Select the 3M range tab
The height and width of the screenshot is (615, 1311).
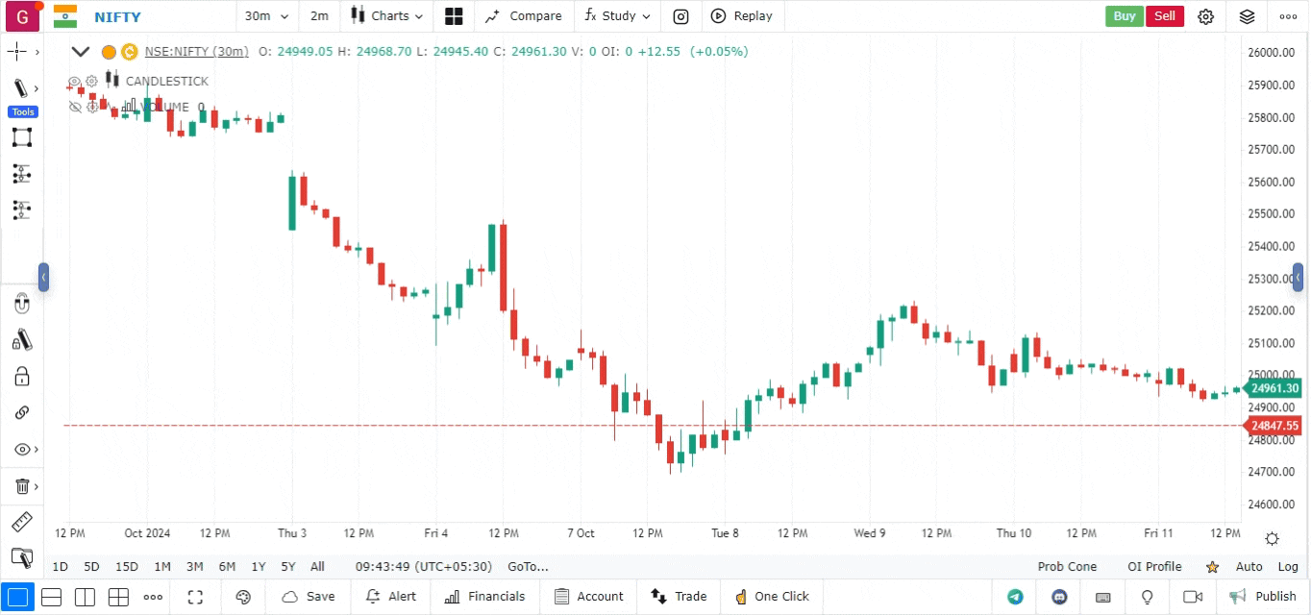click(195, 567)
